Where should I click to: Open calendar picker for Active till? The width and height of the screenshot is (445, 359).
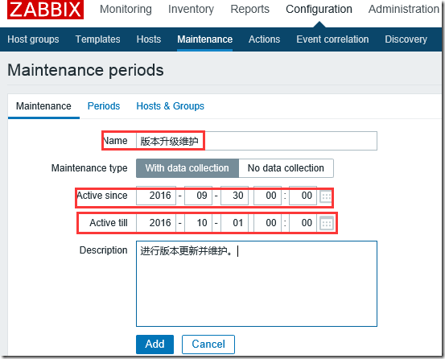point(327,223)
